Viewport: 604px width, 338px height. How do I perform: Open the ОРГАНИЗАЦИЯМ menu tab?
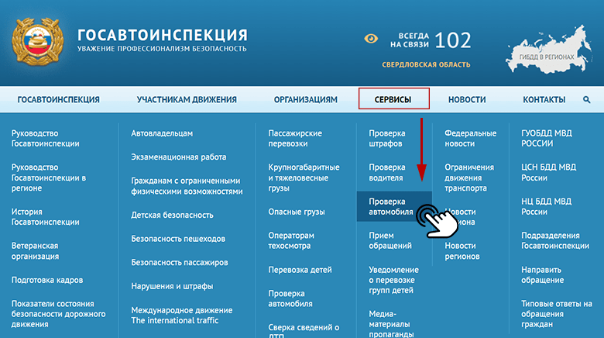click(x=305, y=99)
